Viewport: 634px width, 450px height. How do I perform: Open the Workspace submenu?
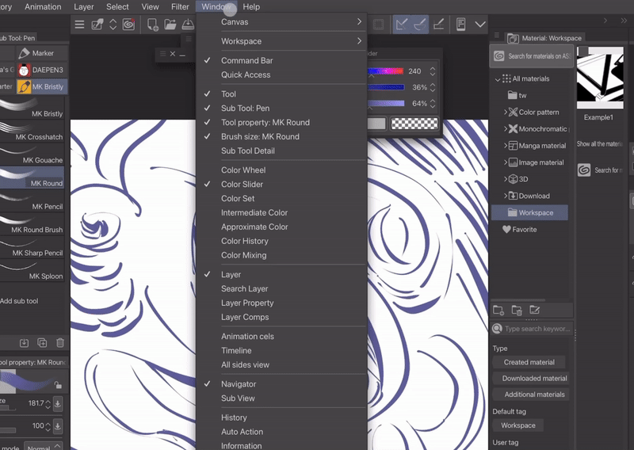tap(281, 41)
